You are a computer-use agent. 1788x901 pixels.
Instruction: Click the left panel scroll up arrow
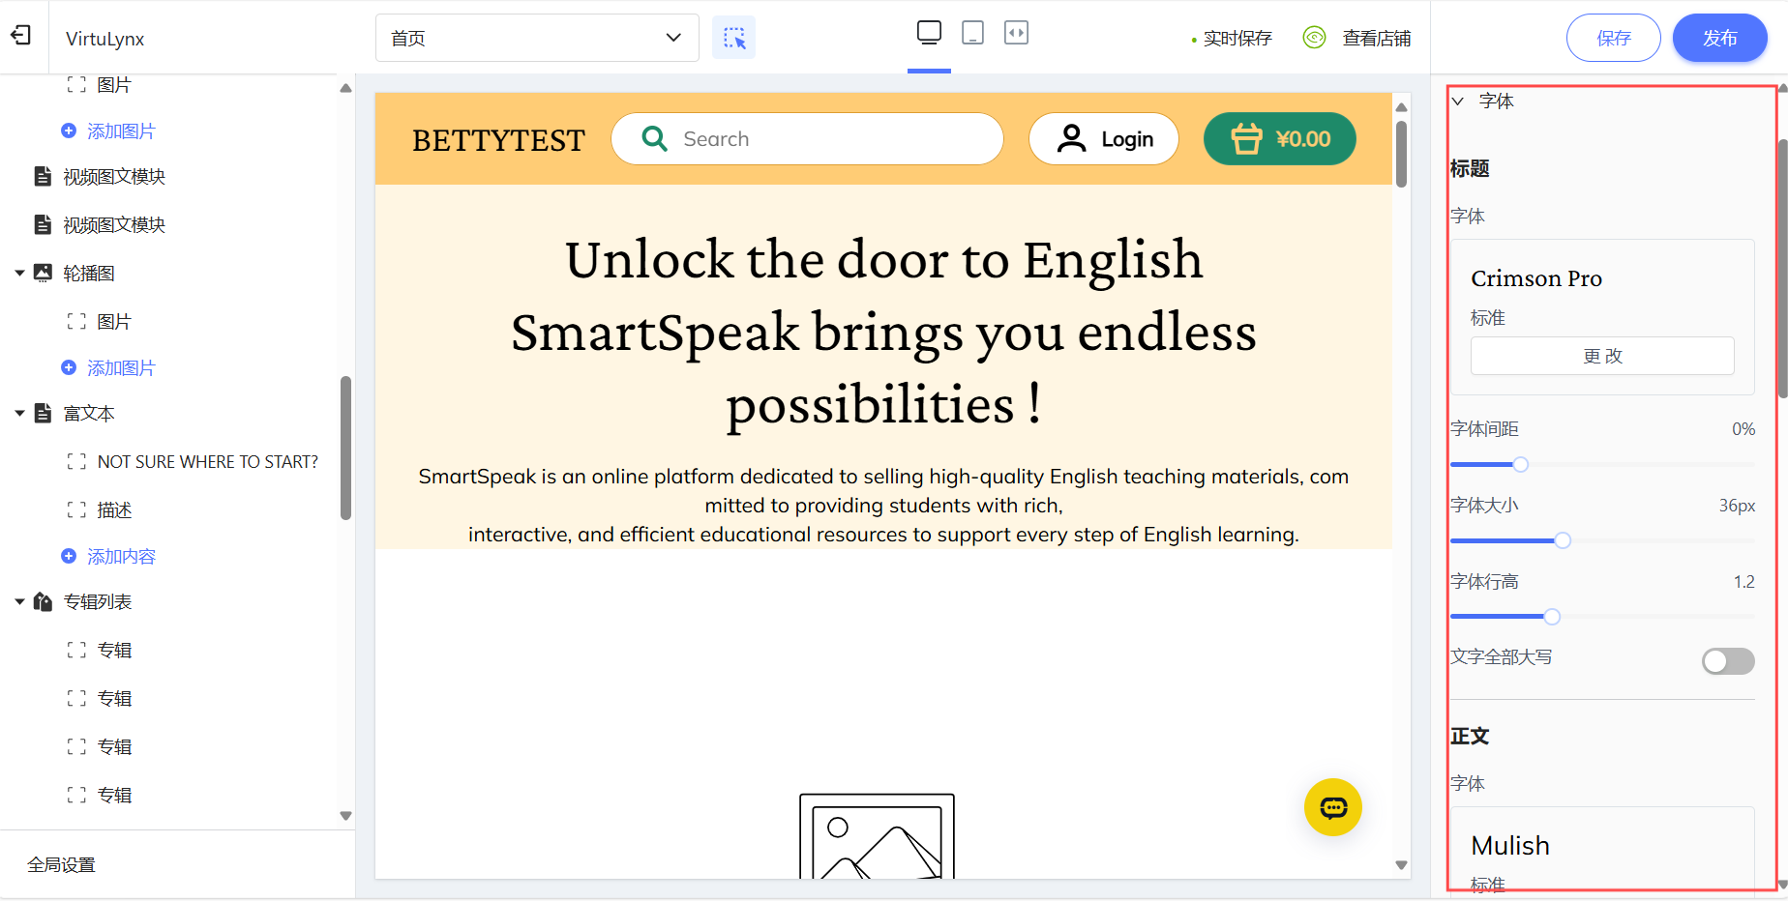click(345, 88)
